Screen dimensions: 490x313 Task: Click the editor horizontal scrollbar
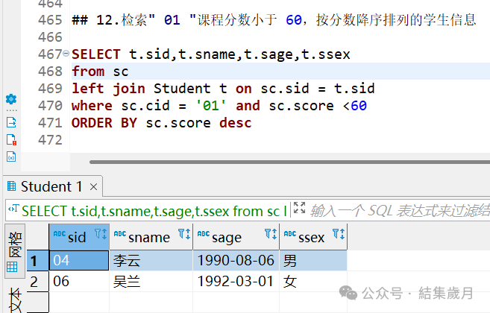[x=289, y=162]
